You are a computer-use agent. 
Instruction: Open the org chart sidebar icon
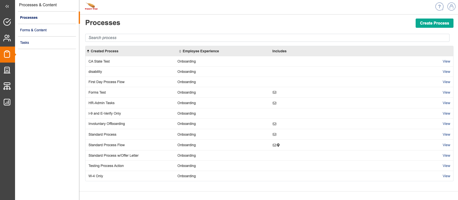7,86
